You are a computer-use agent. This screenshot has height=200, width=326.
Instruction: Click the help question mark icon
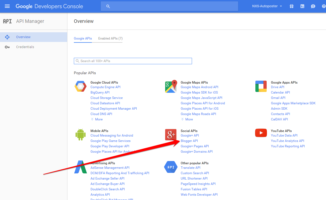coord(324,6)
